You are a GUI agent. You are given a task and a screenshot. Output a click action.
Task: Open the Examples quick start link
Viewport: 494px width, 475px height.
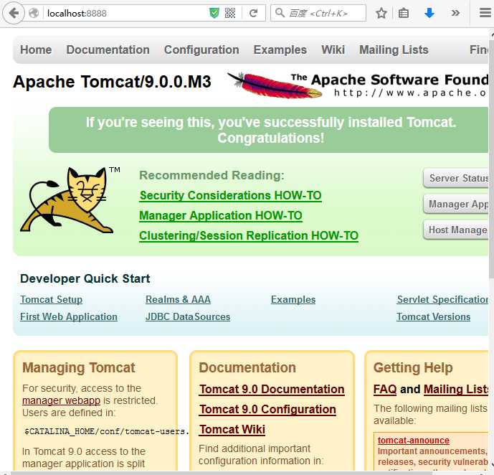coord(293,299)
